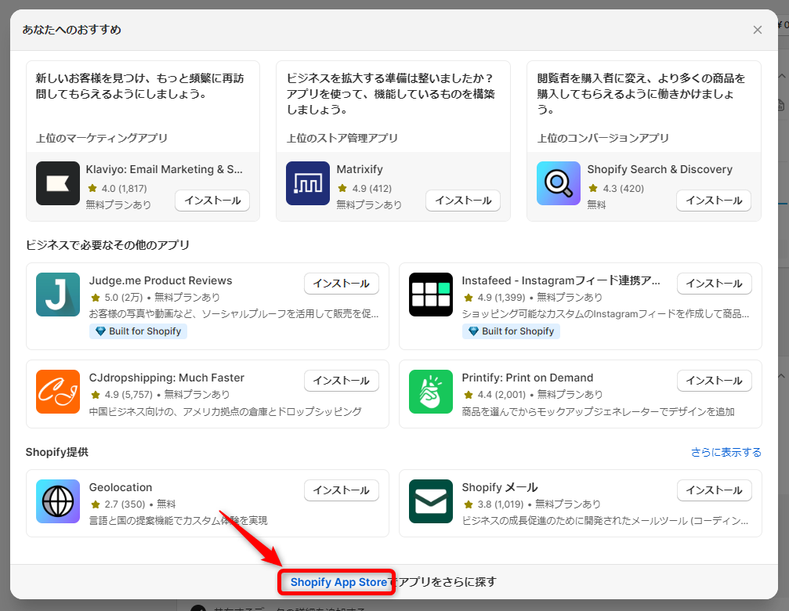
Task: Click the CJdropshipping: Much Faster title
Action: click(167, 378)
